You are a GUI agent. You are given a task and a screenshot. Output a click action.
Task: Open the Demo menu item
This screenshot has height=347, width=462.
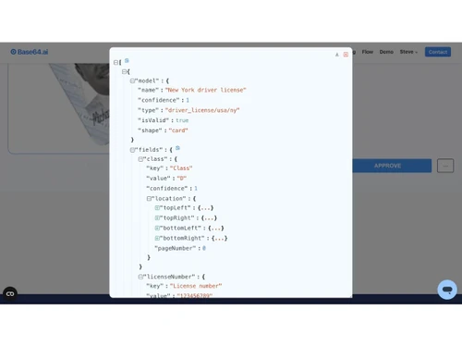[386, 52]
